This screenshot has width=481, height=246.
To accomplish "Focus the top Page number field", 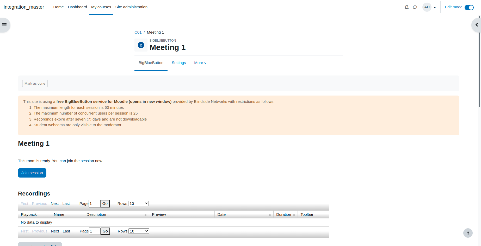I will tap(94, 204).
